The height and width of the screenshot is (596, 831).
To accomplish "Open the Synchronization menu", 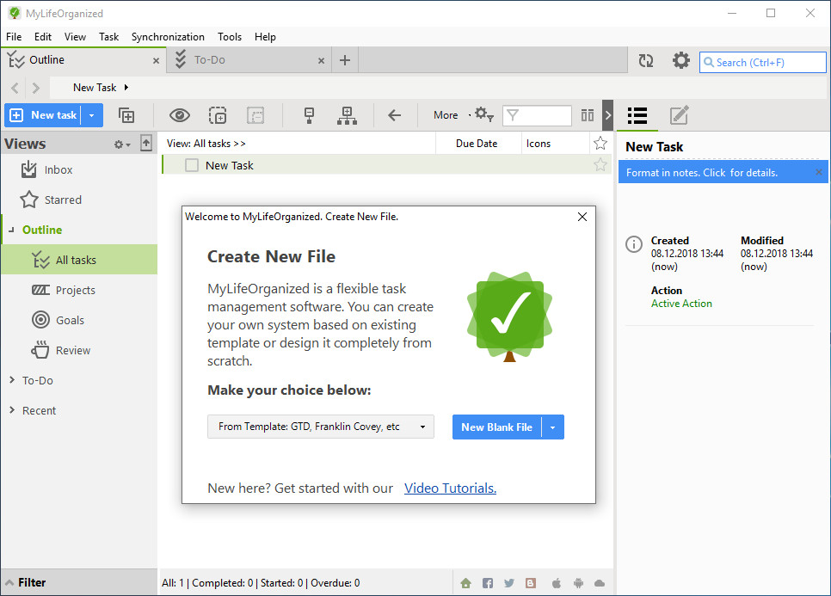I will pyautogui.click(x=168, y=37).
